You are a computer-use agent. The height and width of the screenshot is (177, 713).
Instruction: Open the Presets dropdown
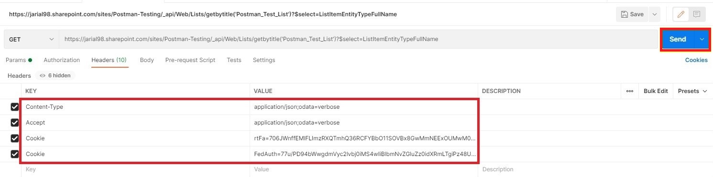tap(692, 91)
